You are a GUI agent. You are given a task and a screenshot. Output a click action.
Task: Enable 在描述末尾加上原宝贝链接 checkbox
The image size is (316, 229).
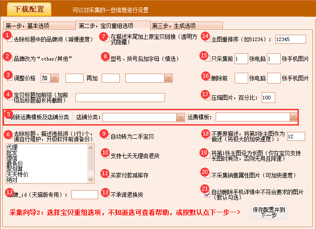[107, 39]
